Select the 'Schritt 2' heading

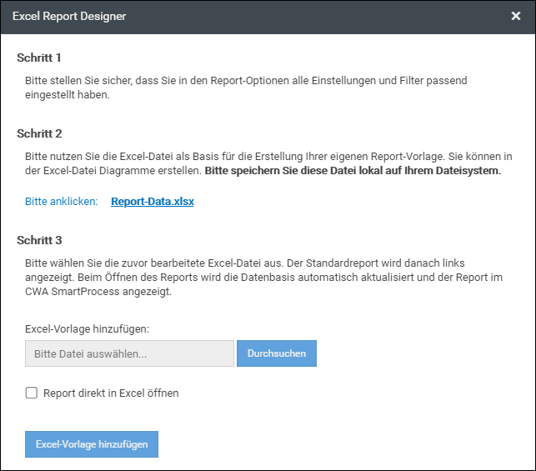point(39,133)
